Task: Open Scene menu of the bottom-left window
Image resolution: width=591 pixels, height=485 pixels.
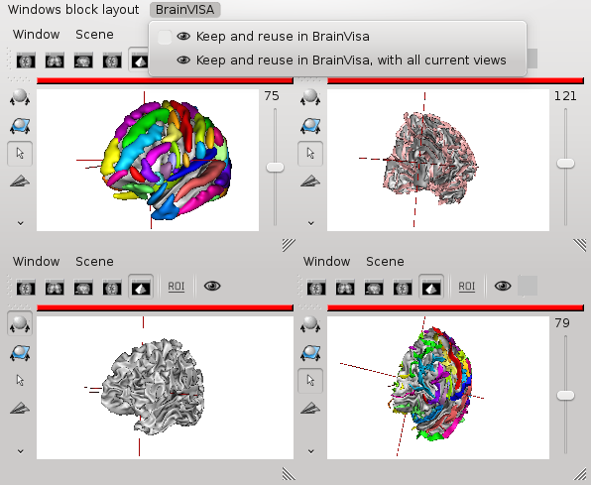Action: [x=94, y=262]
